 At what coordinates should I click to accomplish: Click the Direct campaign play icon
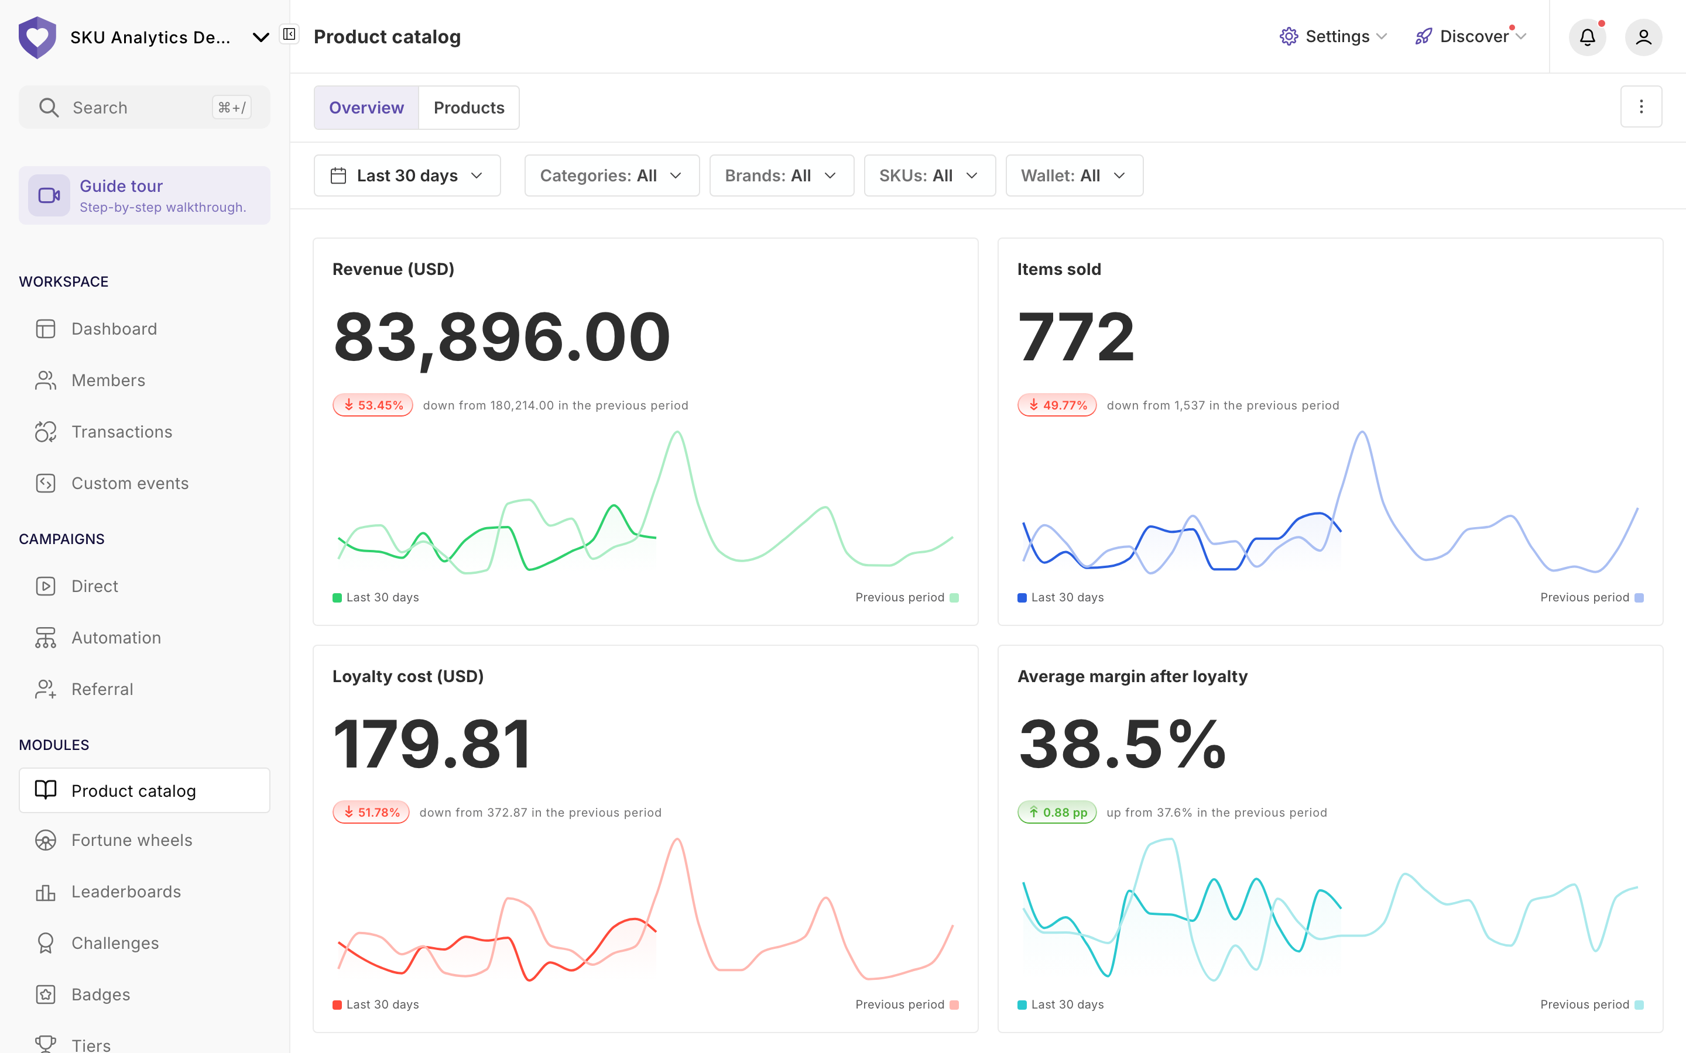[x=45, y=586]
